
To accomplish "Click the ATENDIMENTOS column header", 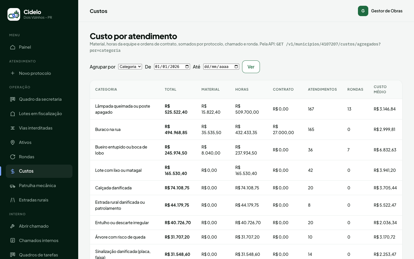I will [322, 89].
